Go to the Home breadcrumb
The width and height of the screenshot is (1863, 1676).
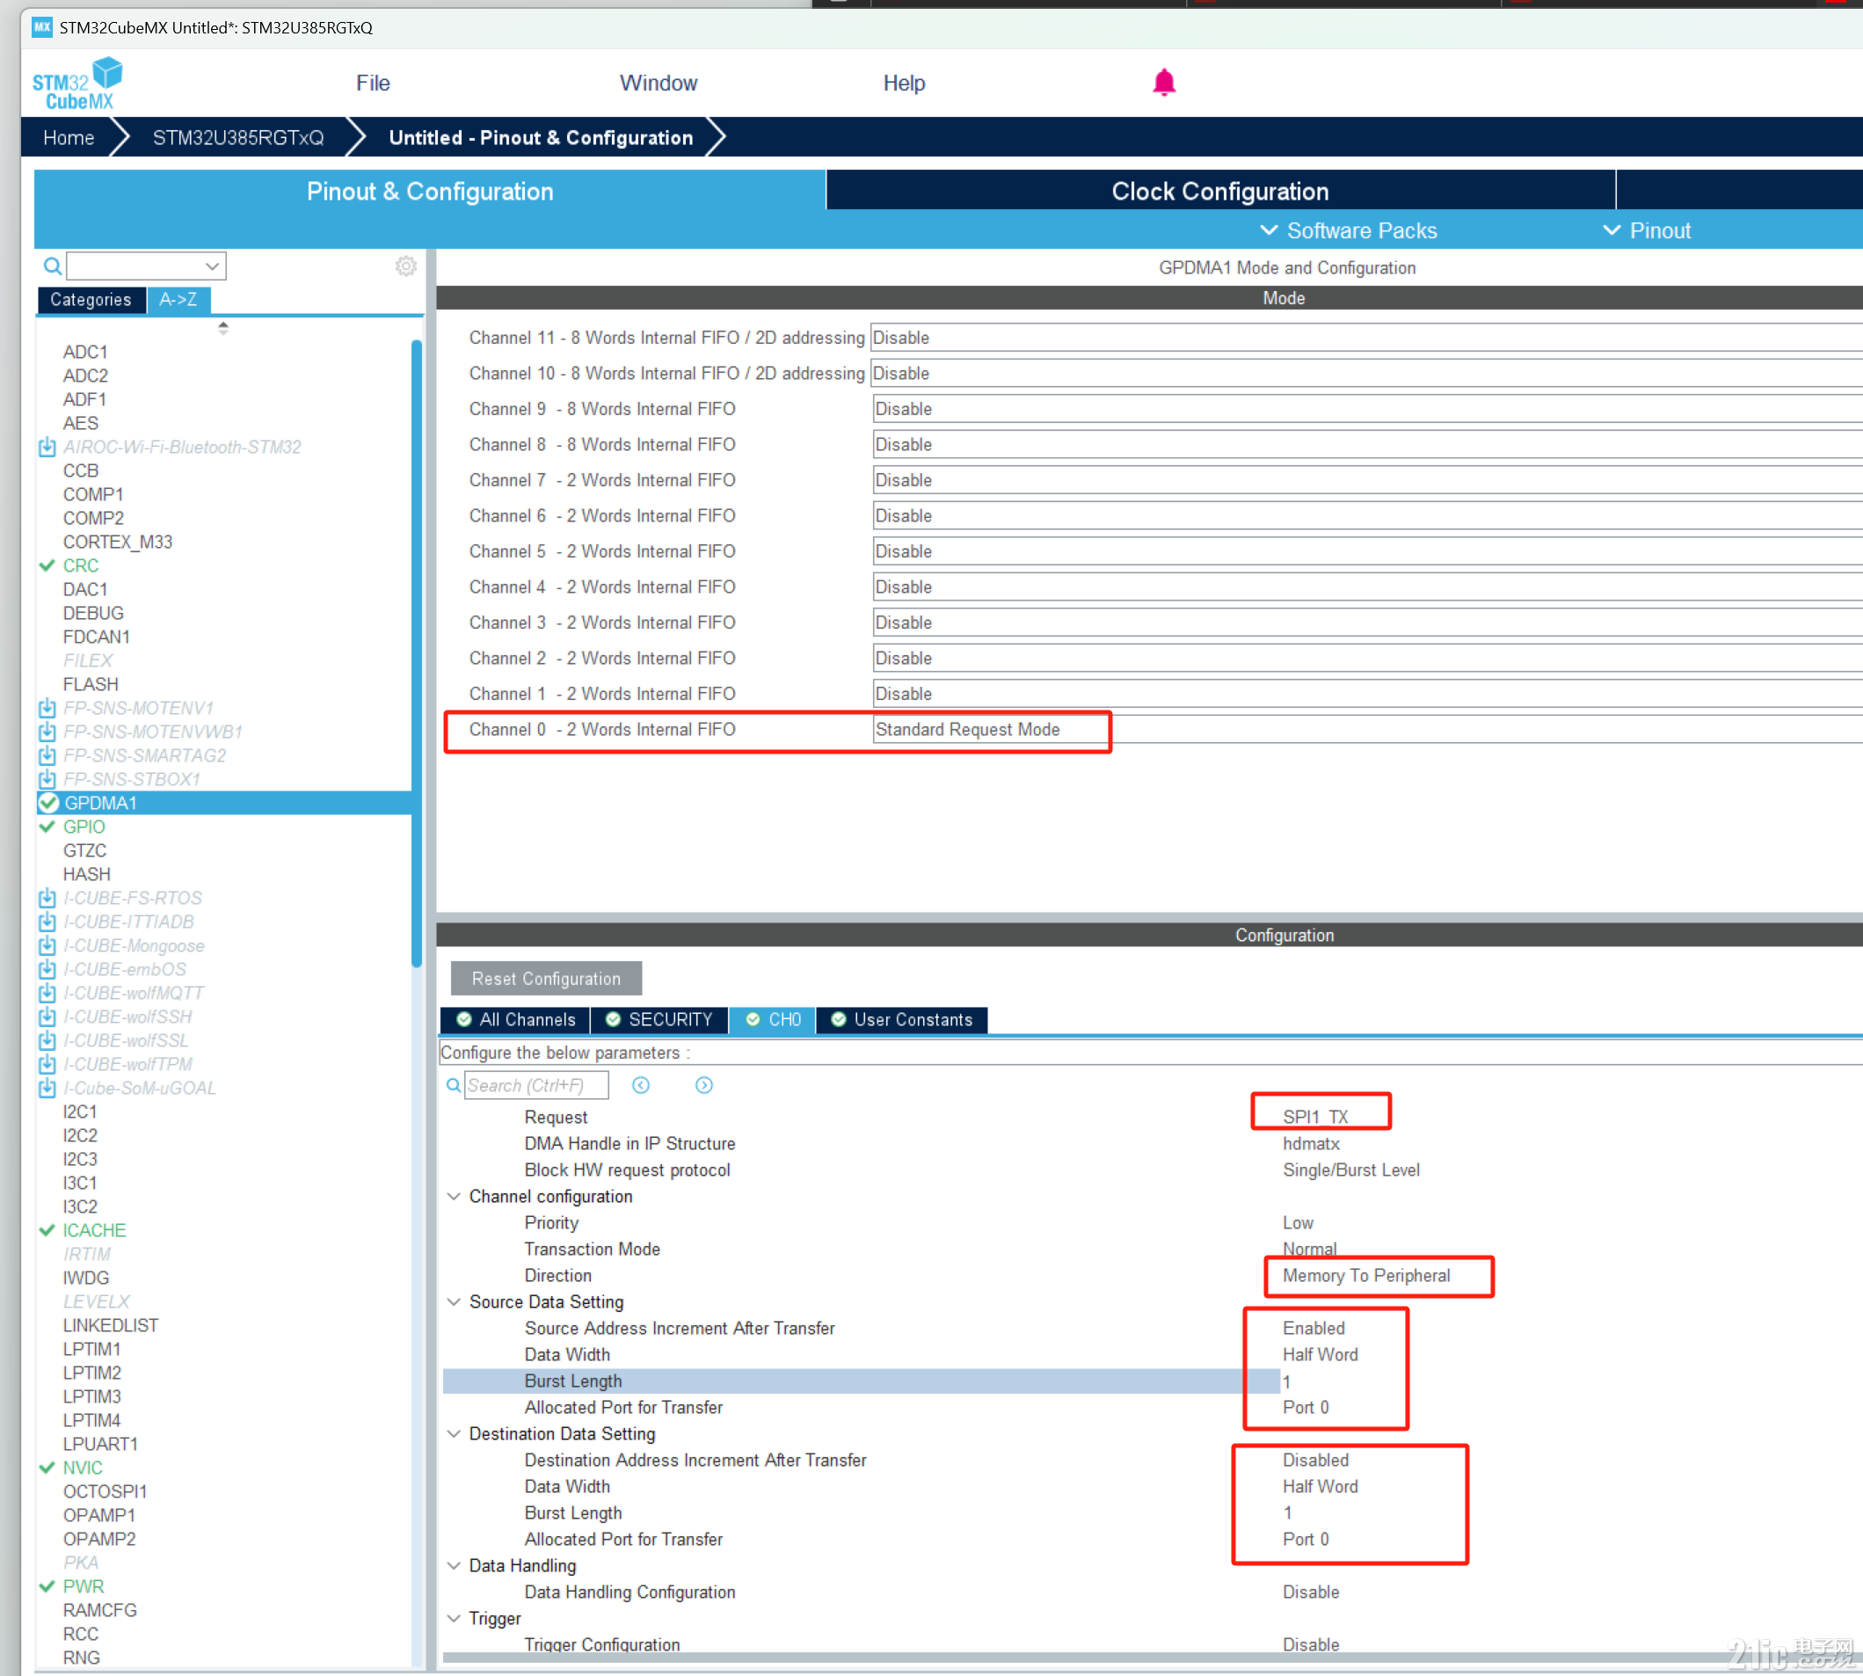click(x=69, y=137)
